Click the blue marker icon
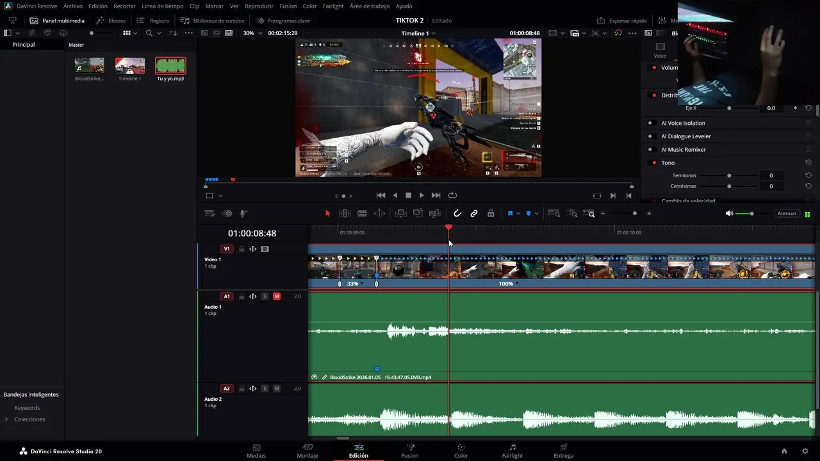 click(528, 213)
